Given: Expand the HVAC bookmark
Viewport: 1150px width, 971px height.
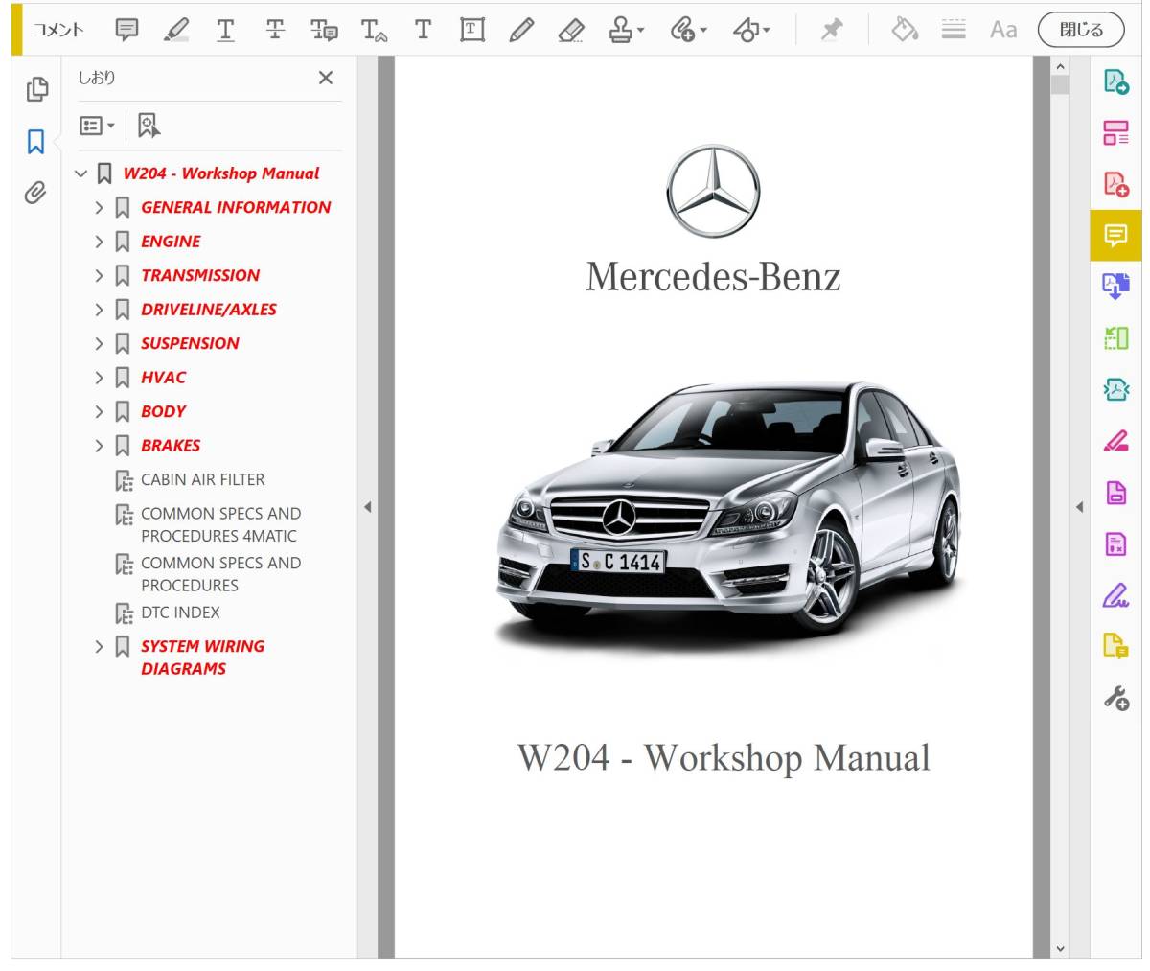Looking at the screenshot, I should 99,378.
